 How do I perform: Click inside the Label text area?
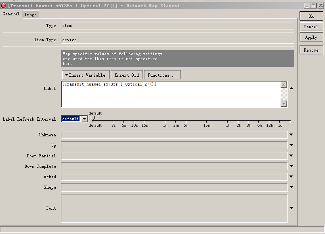[171, 94]
